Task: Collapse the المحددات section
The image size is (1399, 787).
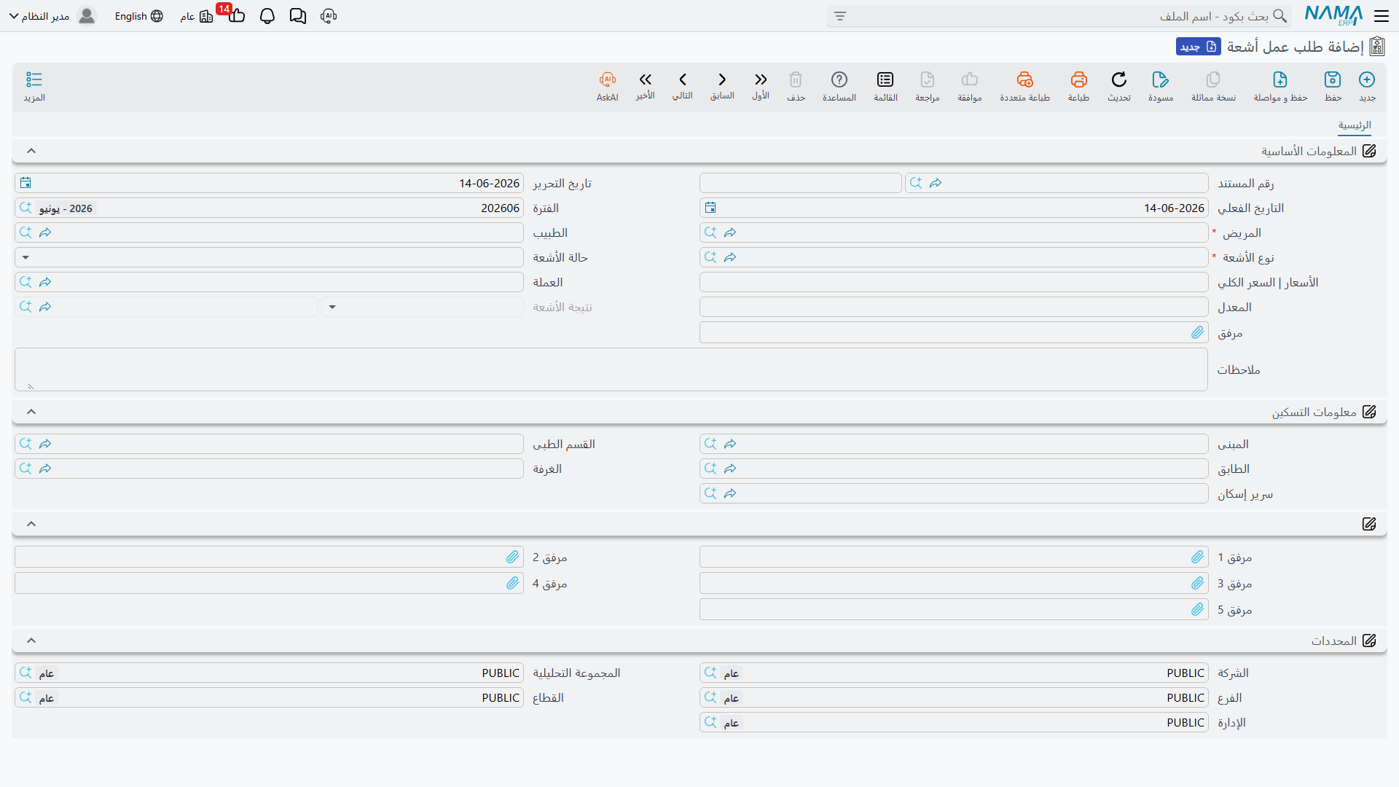Action: 31,641
